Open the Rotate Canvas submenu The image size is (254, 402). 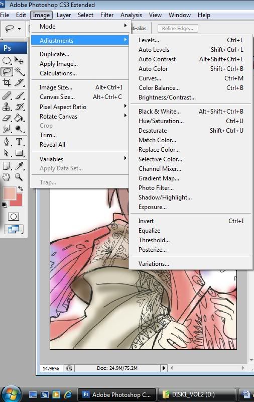[x=80, y=117]
